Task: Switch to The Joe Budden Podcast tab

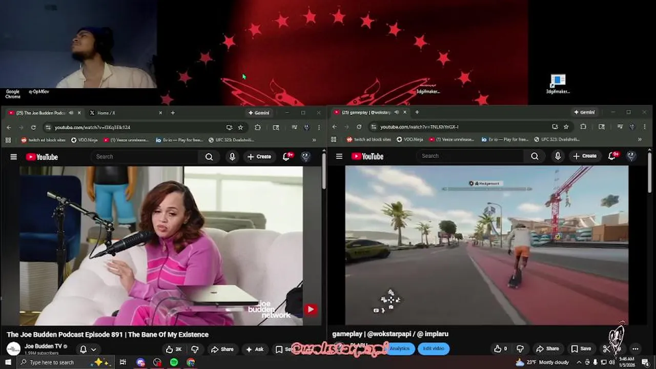Action: 44,113
